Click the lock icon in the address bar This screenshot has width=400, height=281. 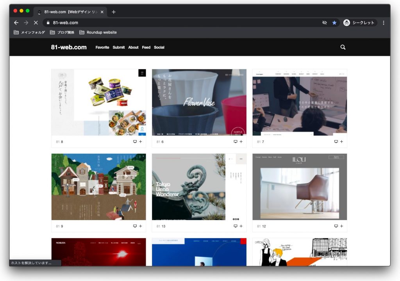coord(48,23)
